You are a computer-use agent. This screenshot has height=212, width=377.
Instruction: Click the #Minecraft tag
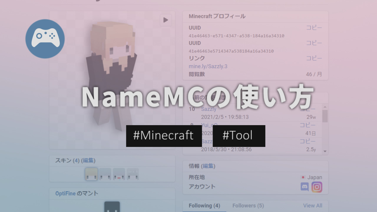[164, 136]
